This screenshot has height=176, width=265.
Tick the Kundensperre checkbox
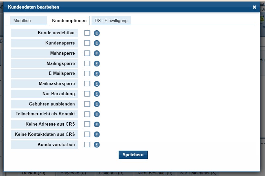click(87, 43)
